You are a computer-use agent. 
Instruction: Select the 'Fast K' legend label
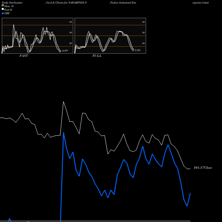point(8,10)
